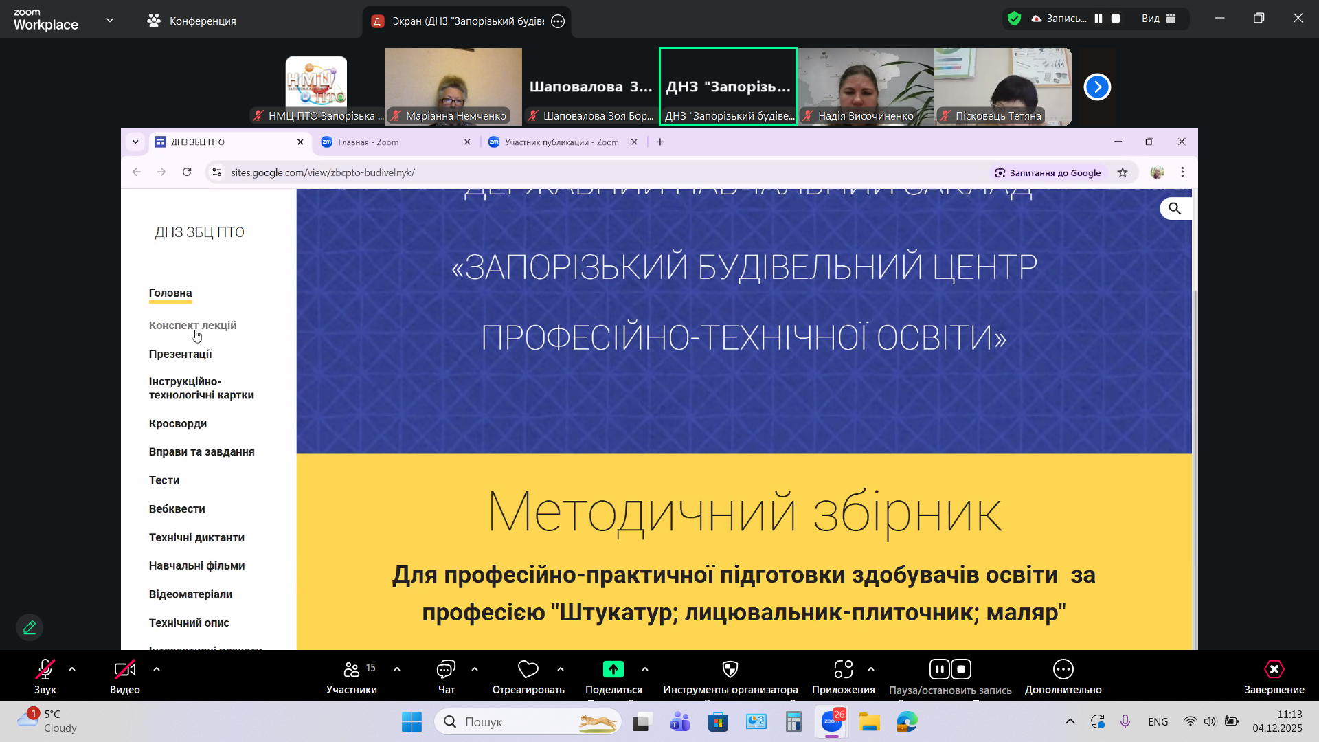
Task: Open the Презентації page link
Action: click(x=180, y=355)
